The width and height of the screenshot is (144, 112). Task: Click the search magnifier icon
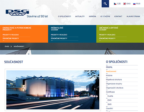coord(105,4)
